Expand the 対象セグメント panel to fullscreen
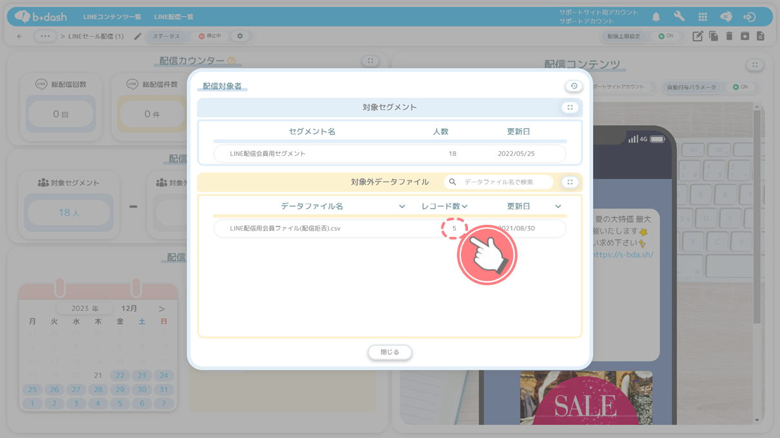 click(569, 108)
